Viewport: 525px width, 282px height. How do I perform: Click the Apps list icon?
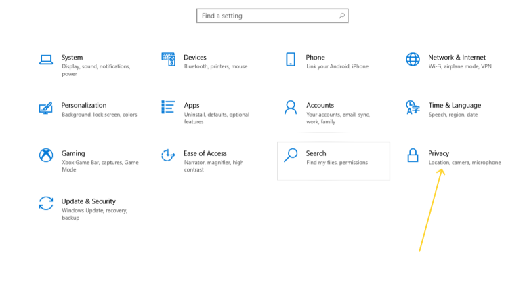click(x=168, y=107)
